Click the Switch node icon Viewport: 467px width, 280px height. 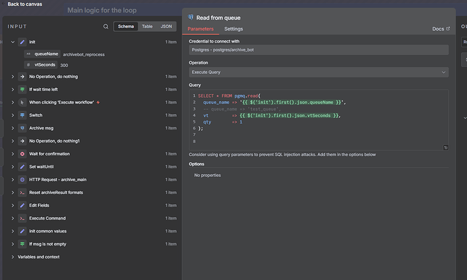pyautogui.click(x=22, y=115)
